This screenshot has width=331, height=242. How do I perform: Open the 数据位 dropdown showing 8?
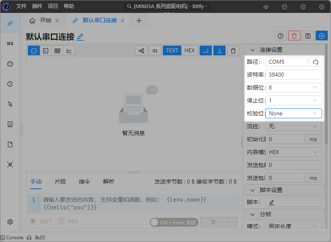pos(293,88)
